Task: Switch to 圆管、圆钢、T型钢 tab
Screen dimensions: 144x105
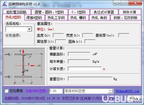Action: coord(49,12)
